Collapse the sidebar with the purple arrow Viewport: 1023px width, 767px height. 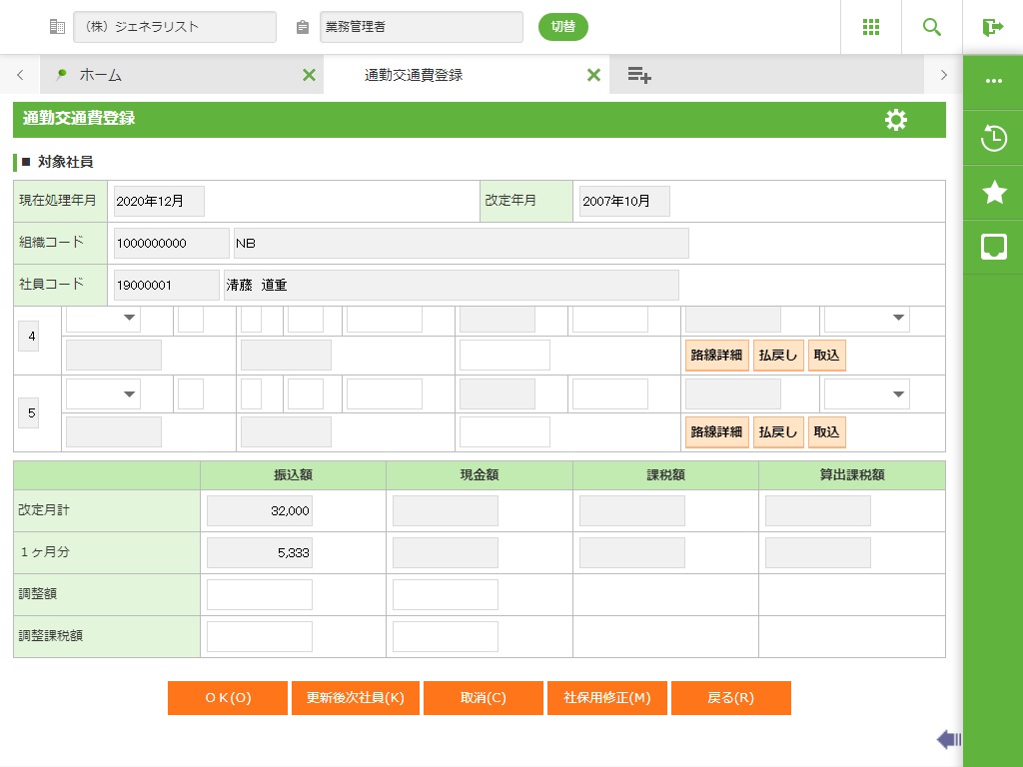pos(948,739)
